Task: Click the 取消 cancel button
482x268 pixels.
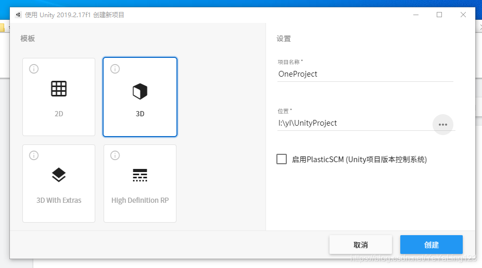Action: tap(361, 245)
